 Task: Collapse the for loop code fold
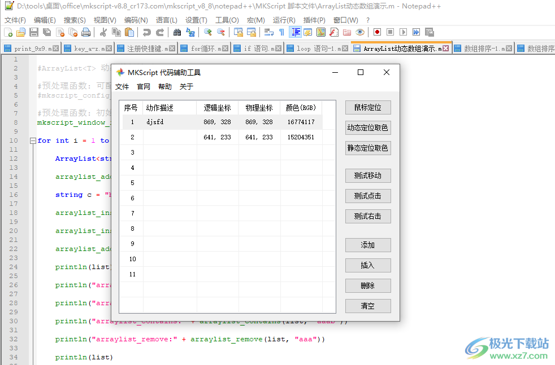33,140
